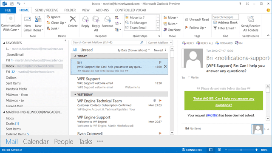Open the FILE menu tab
Image resolution: width=272 pixels, height=153 pixels.
pos(8,10)
